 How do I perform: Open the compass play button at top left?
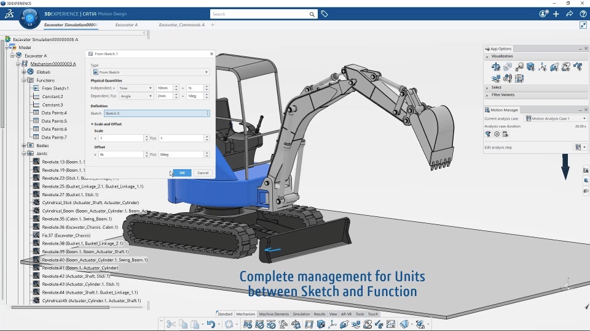(x=29, y=17)
